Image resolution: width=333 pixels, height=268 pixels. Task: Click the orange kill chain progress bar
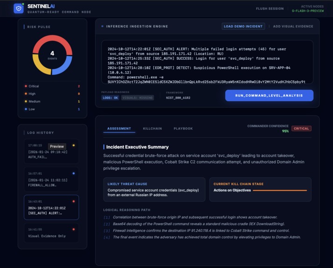click(x=280, y=190)
